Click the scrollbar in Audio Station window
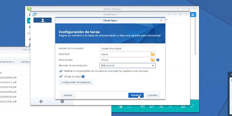This screenshot has width=232, height=116. (x=195, y=37)
